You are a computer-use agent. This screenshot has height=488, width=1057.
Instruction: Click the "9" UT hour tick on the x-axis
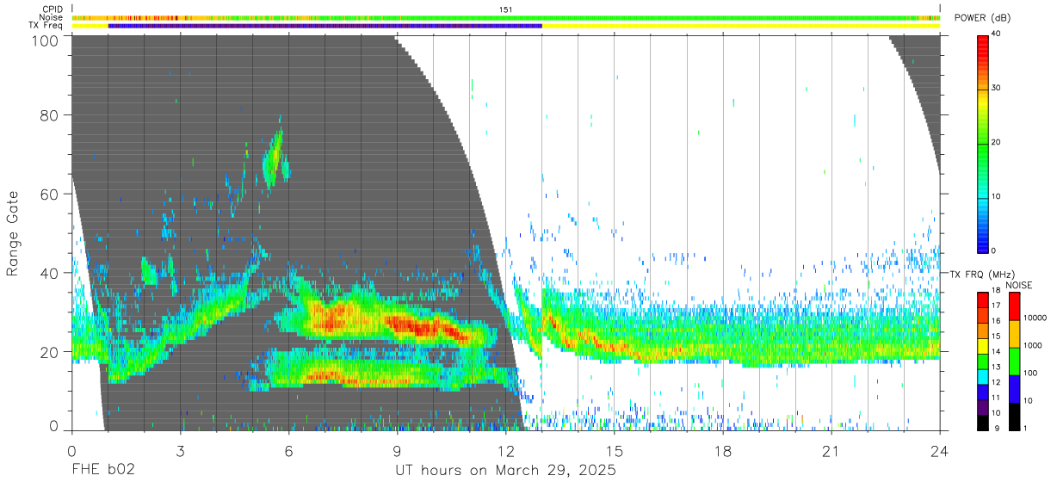(x=397, y=451)
